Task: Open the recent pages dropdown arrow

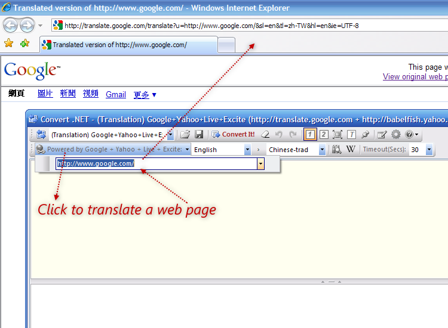Action: [40, 26]
